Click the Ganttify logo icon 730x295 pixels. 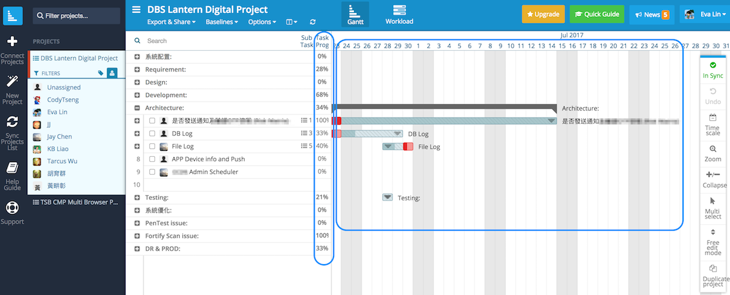13,15
